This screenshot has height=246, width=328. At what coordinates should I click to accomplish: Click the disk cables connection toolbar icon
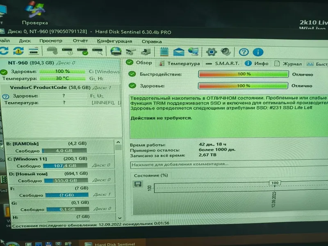point(131,52)
